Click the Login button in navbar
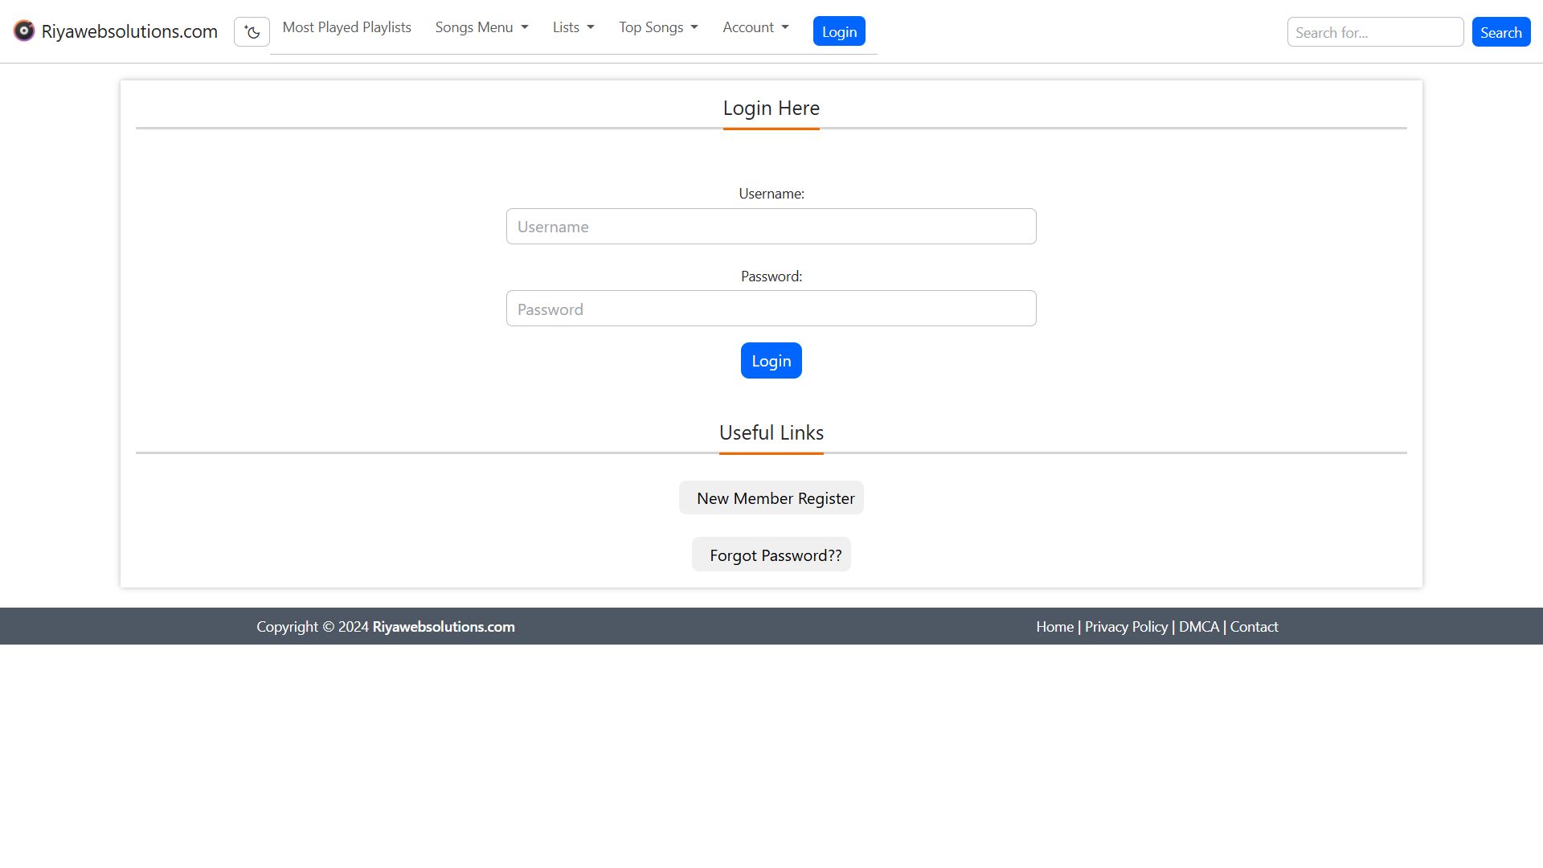1543x868 pixels. point(839,31)
